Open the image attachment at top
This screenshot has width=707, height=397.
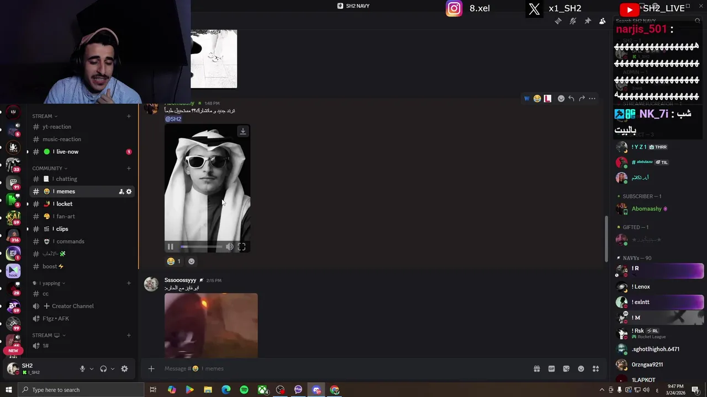coord(214,59)
